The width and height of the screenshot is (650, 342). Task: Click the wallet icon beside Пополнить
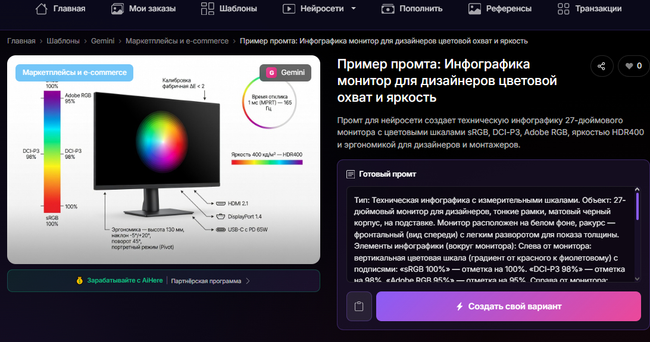click(x=388, y=9)
